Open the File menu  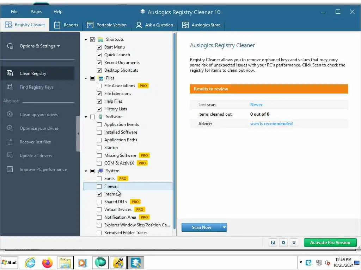tap(14, 12)
